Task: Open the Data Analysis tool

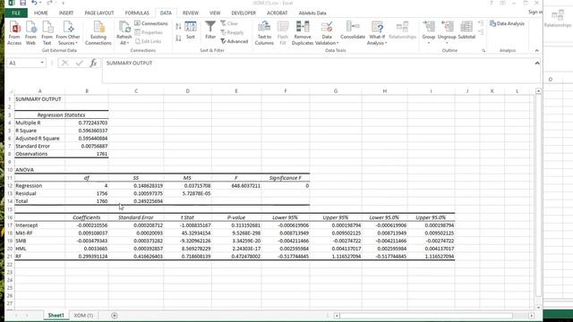Action: pos(507,23)
